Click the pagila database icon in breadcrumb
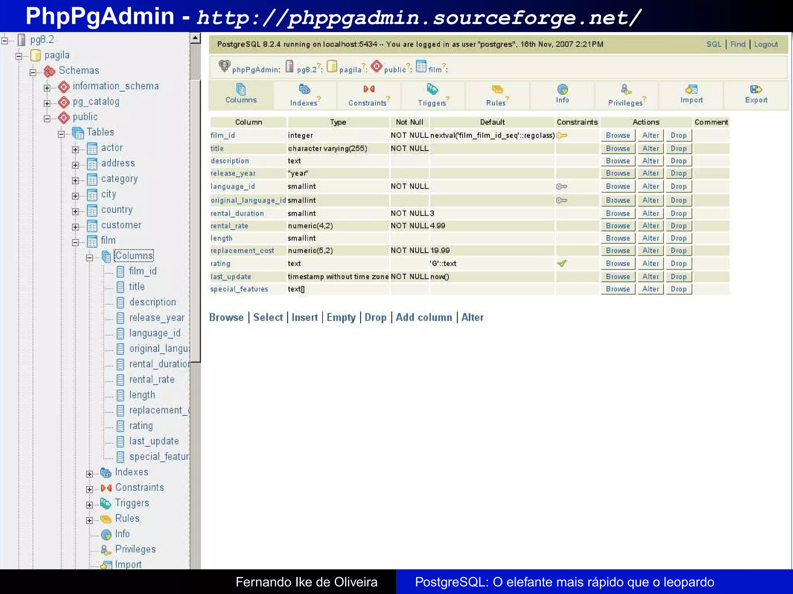 (332, 66)
